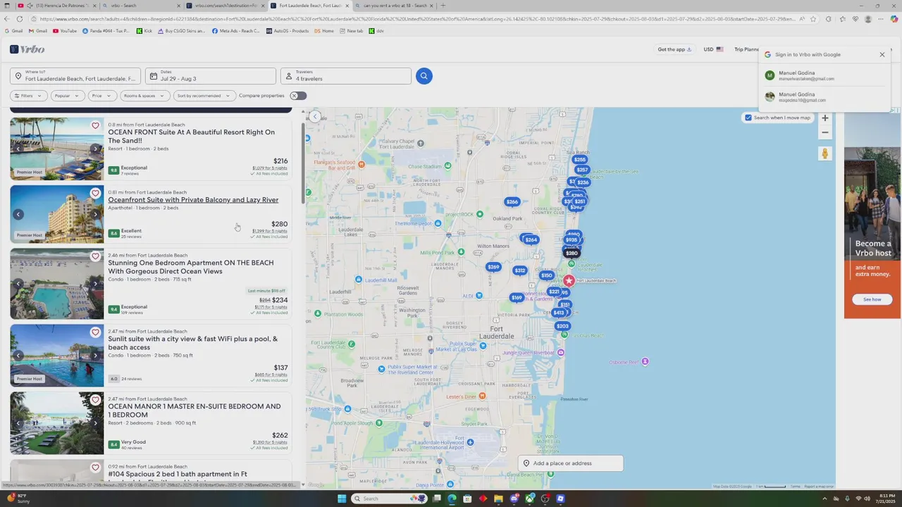
Task: Open the USD currency selector
Action: (x=713, y=49)
